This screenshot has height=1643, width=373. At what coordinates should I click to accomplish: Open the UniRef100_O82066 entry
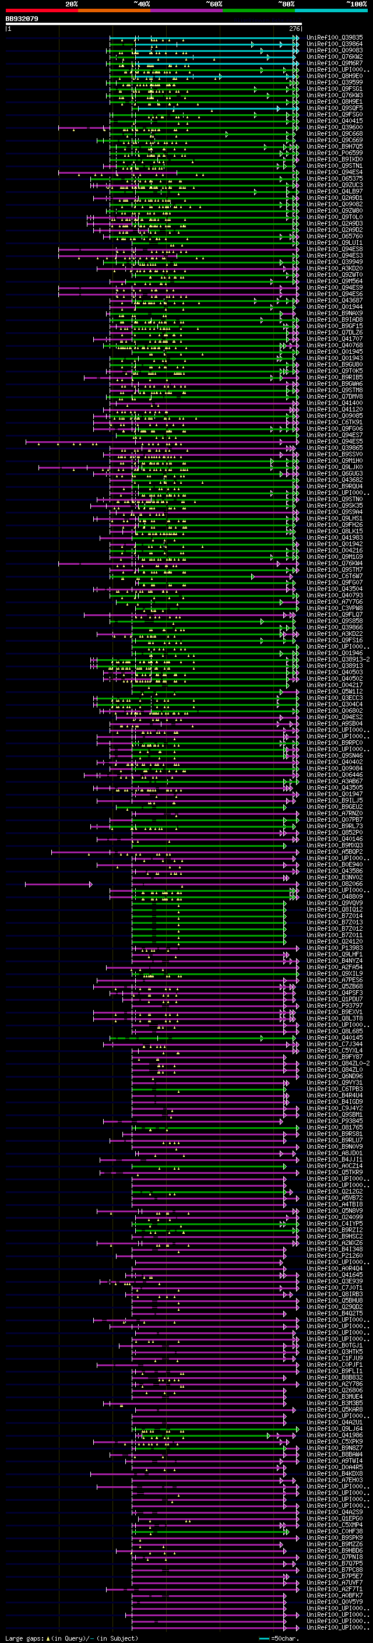click(x=335, y=884)
